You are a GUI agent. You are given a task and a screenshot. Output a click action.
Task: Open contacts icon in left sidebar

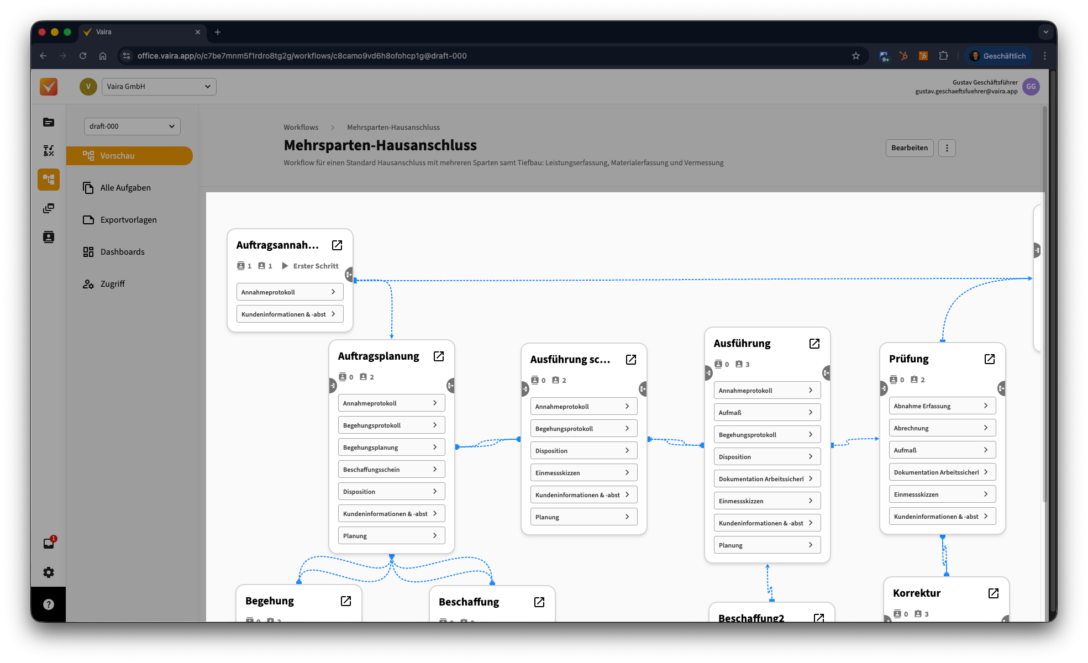49,237
